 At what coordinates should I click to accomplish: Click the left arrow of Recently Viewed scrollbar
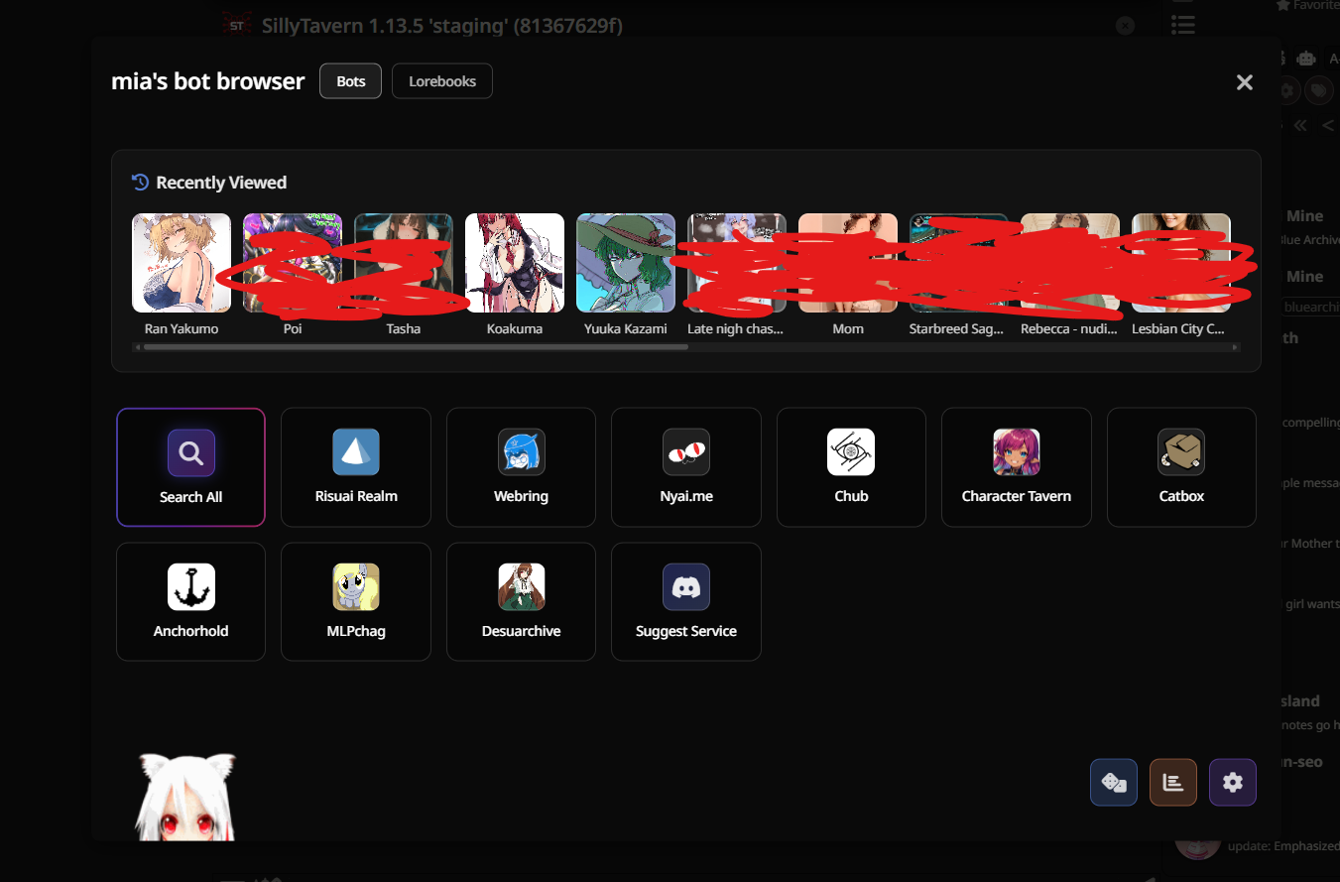pyautogui.click(x=137, y=347)
